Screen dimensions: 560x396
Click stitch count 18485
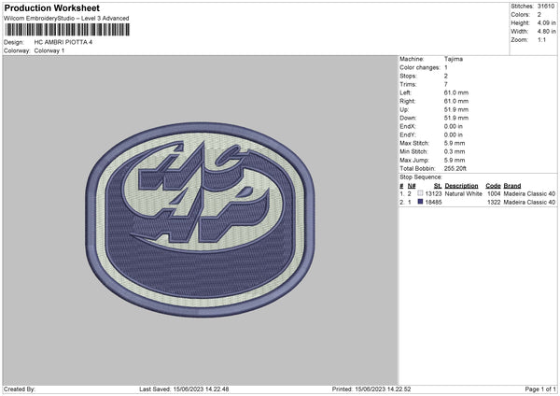tap(433, 203)
